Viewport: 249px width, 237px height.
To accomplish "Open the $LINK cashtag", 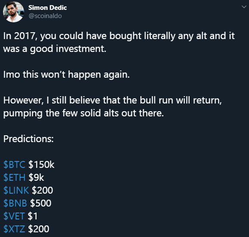I will [16, 190].
